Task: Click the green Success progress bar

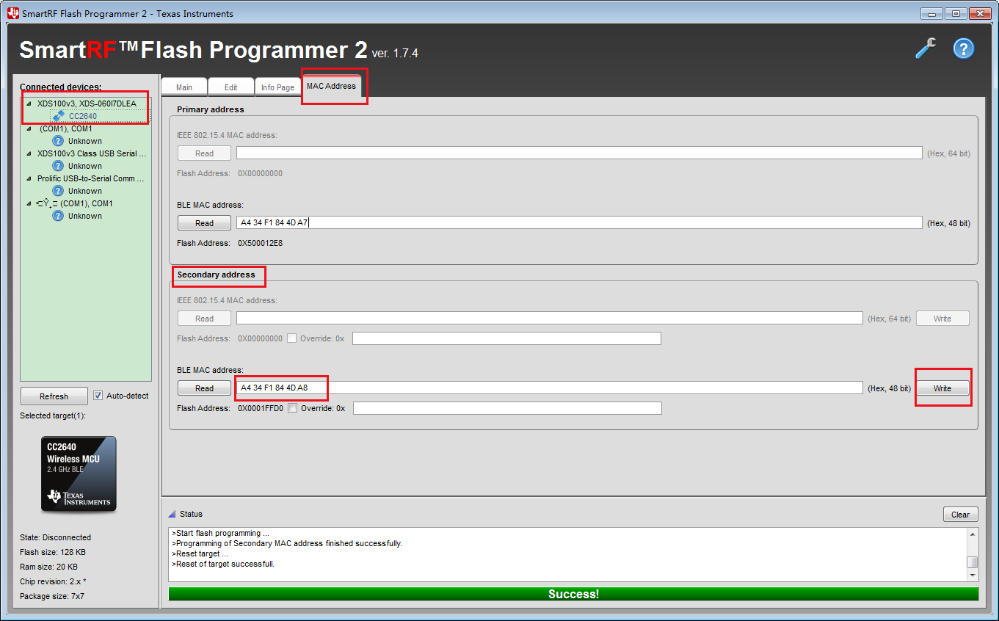Action: (573, 594)
